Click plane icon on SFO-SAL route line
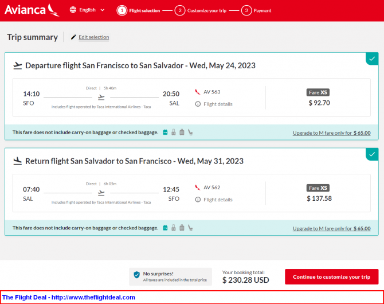The image size is (384, 304). point(101,98)
